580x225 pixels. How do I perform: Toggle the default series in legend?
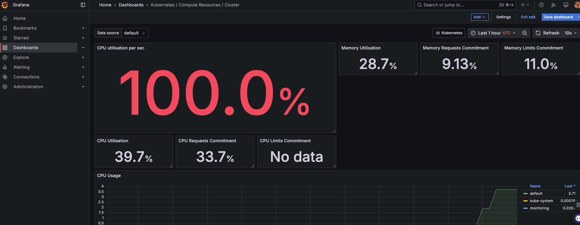[x=536, y=194]
